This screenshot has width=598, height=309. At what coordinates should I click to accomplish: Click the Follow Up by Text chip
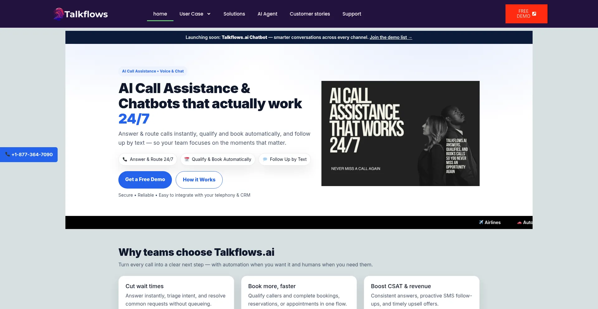point(285,159)
